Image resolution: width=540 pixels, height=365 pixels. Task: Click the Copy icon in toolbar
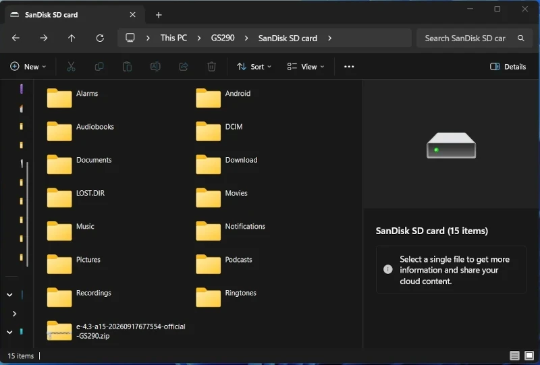(99, 67)
